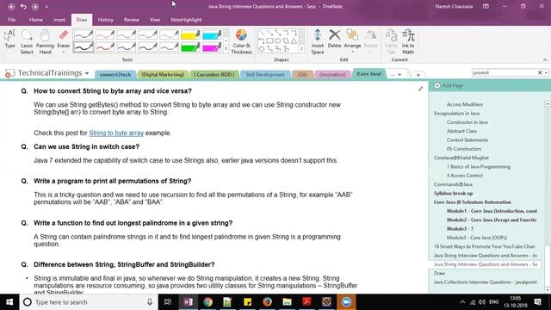551x310 pixels.
Task: Open the TechnicalTrainings notebook dropdown
Action: pos(87,73)
